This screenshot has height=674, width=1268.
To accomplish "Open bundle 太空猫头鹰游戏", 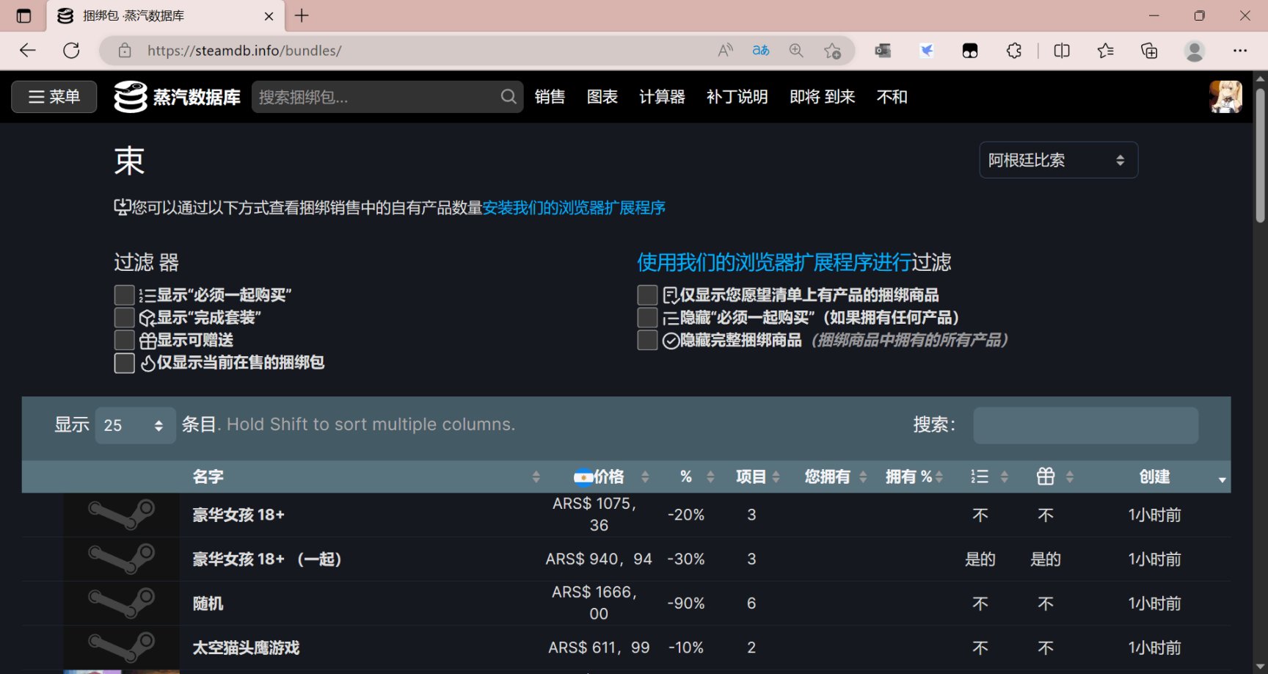I will pos(246,648).
